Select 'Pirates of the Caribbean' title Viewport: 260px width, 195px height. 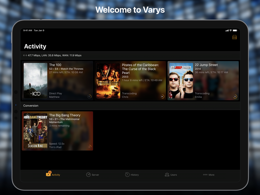tap(140, 69)
